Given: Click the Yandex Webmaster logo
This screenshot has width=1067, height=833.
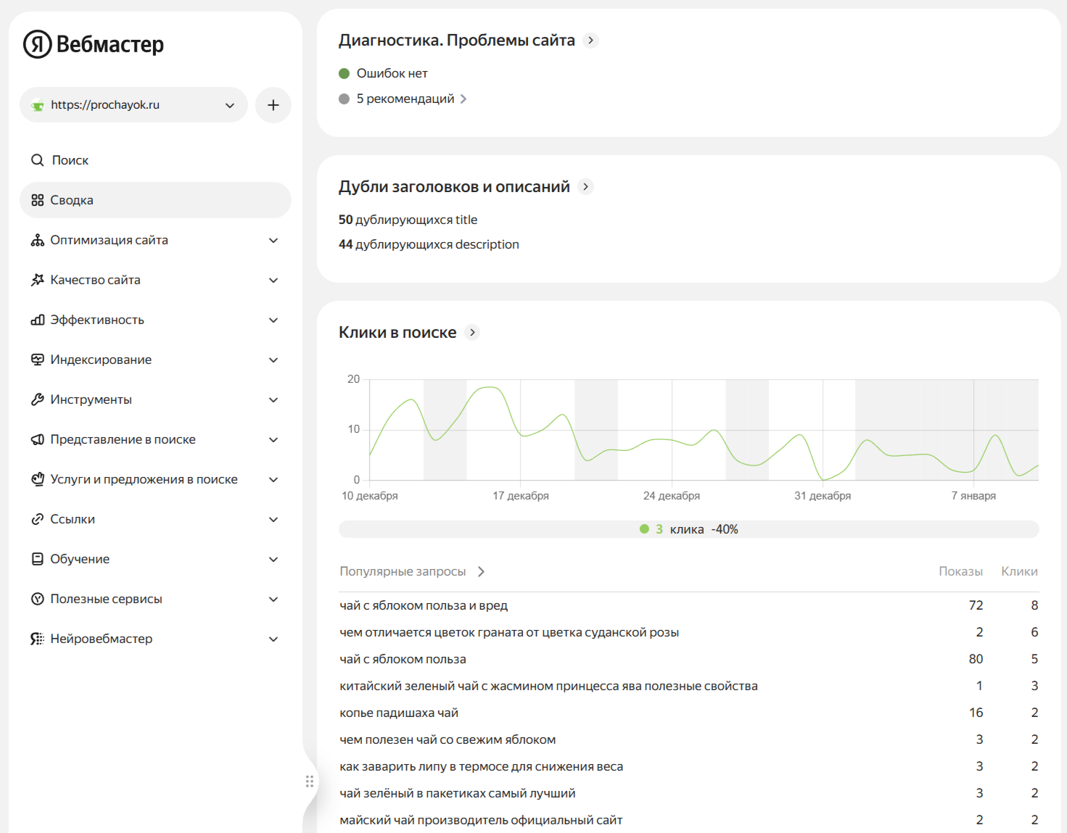Looking at the screenshot, I should click(x=94, y=44).
